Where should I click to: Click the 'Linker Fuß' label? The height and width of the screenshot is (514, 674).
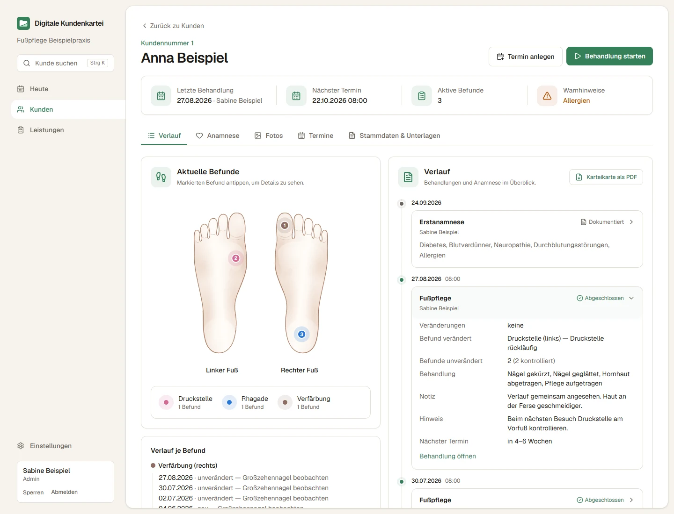click(222, 370)
